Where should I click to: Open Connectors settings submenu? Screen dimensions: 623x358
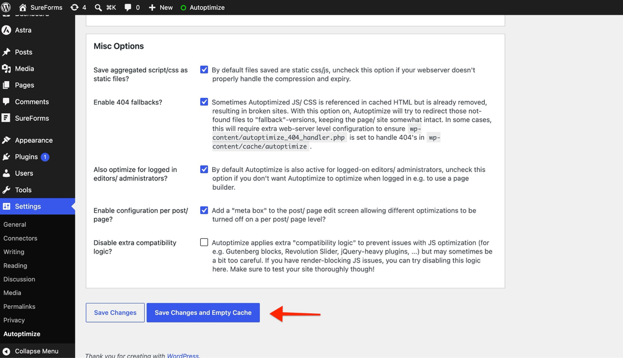point(20,238)
